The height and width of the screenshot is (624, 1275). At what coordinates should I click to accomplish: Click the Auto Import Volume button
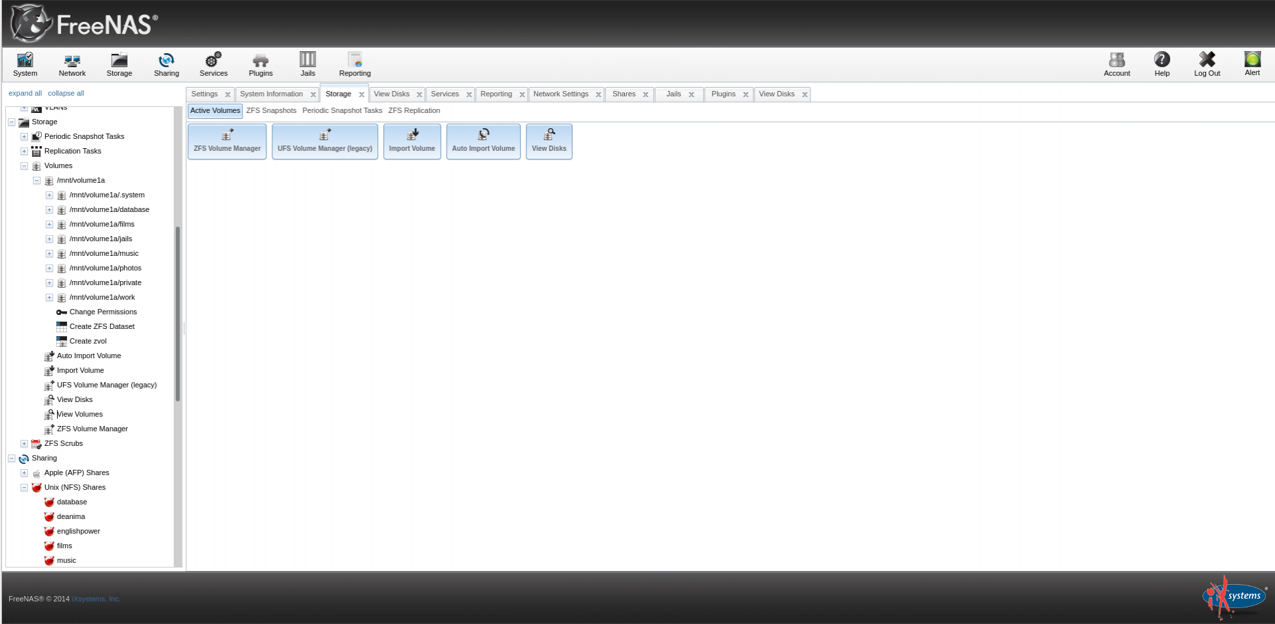483,142
